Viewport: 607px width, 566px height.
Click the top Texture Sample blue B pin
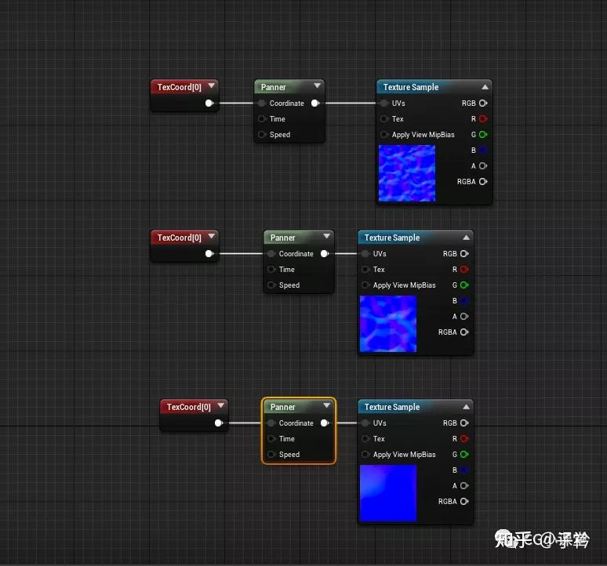483,150
